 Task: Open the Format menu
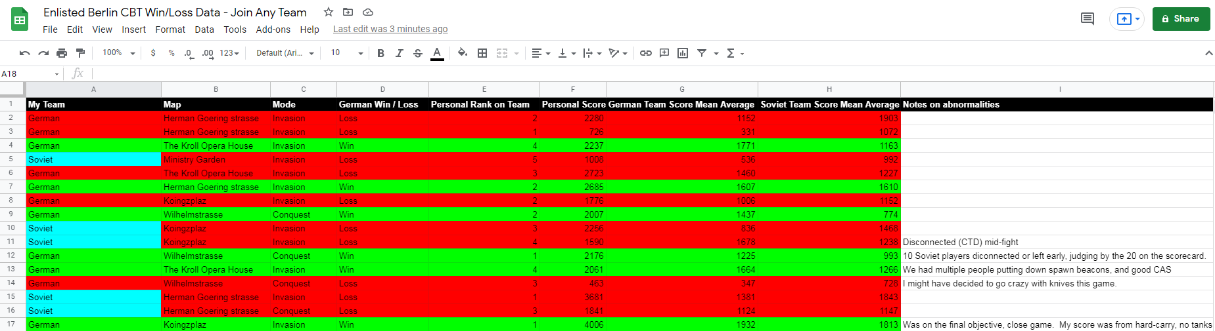170,29
